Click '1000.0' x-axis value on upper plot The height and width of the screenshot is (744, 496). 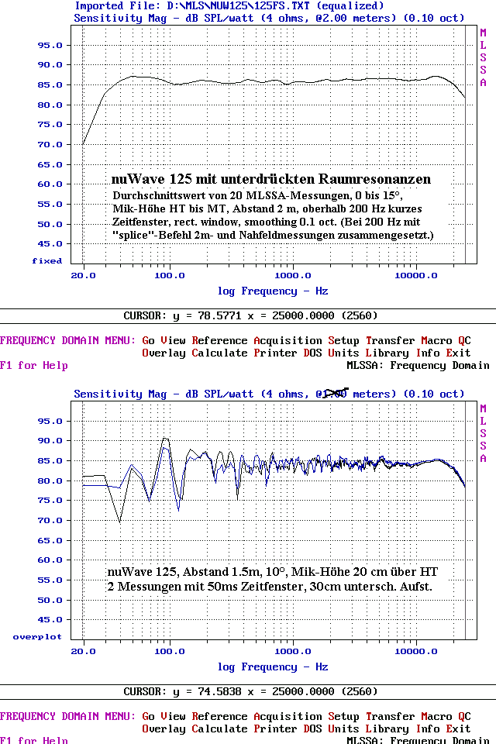[293, 276]
